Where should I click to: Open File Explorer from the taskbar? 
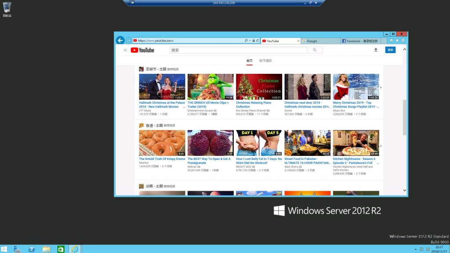pyautogui.click(x=46, y=249)
